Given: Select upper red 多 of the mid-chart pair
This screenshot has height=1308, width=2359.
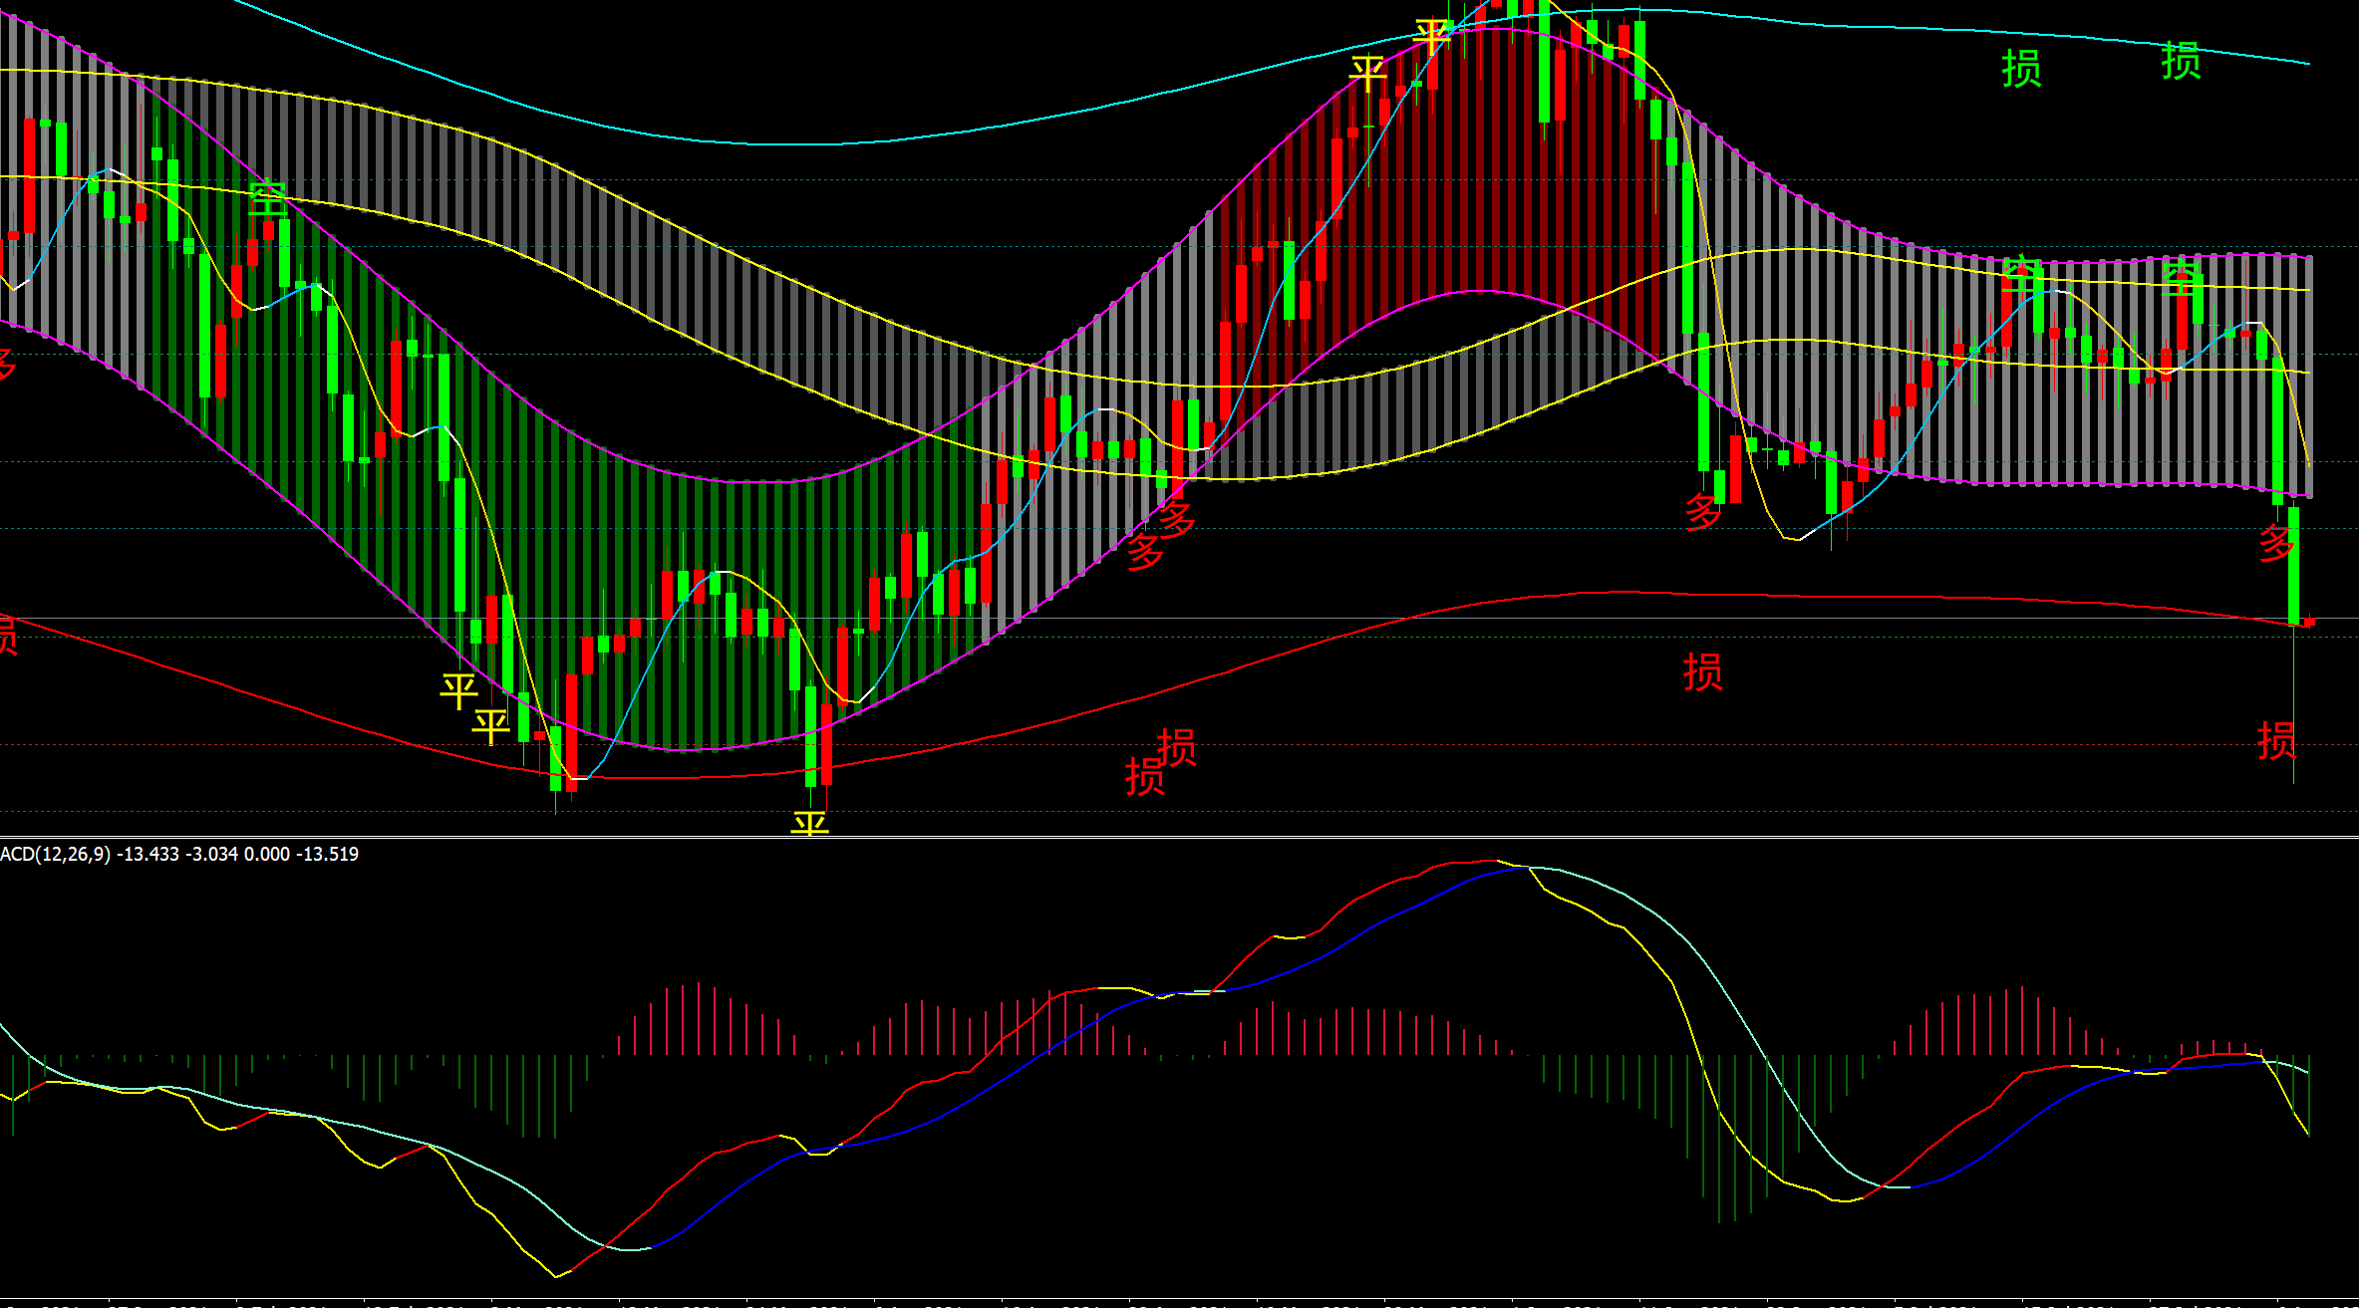Looking at the screenshot, I should click(x=1177, y=519).
